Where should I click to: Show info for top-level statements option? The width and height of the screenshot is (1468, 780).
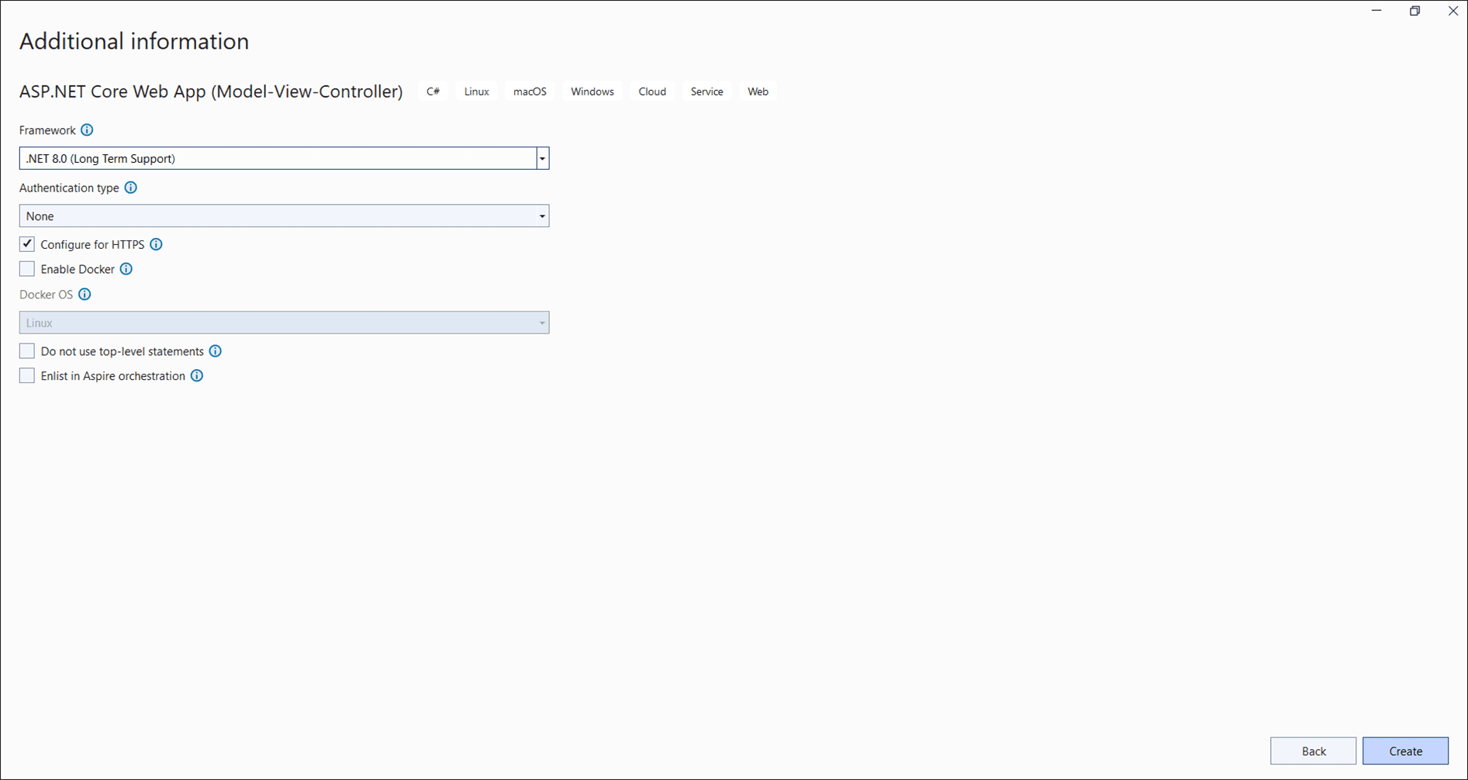click(x=216, y=351)
